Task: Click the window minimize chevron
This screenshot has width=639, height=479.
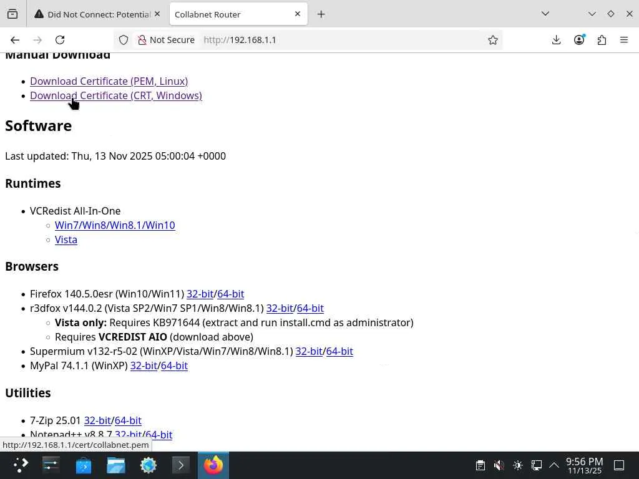Action: click(592, 14)
